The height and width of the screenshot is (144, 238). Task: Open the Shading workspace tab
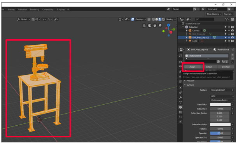11,9
